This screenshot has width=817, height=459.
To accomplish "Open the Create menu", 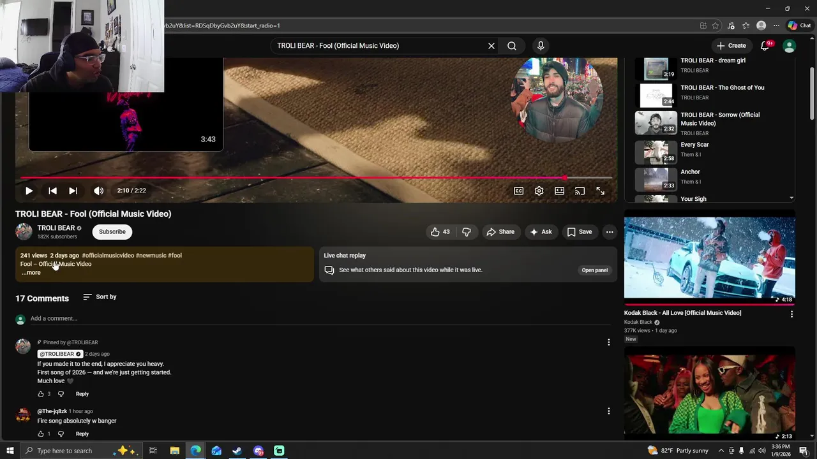I will (731, 46).
